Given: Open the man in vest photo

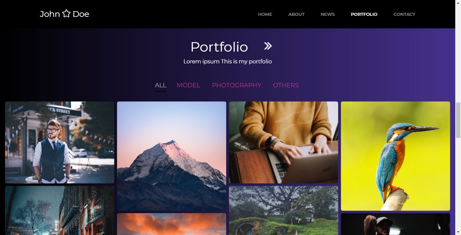Looking at the screenshot, I should [59, 142].
